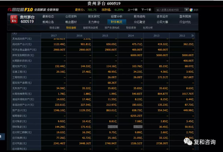
Task: Click the 1346.10亿 total assets cell
Action: (x=59, y=110)
